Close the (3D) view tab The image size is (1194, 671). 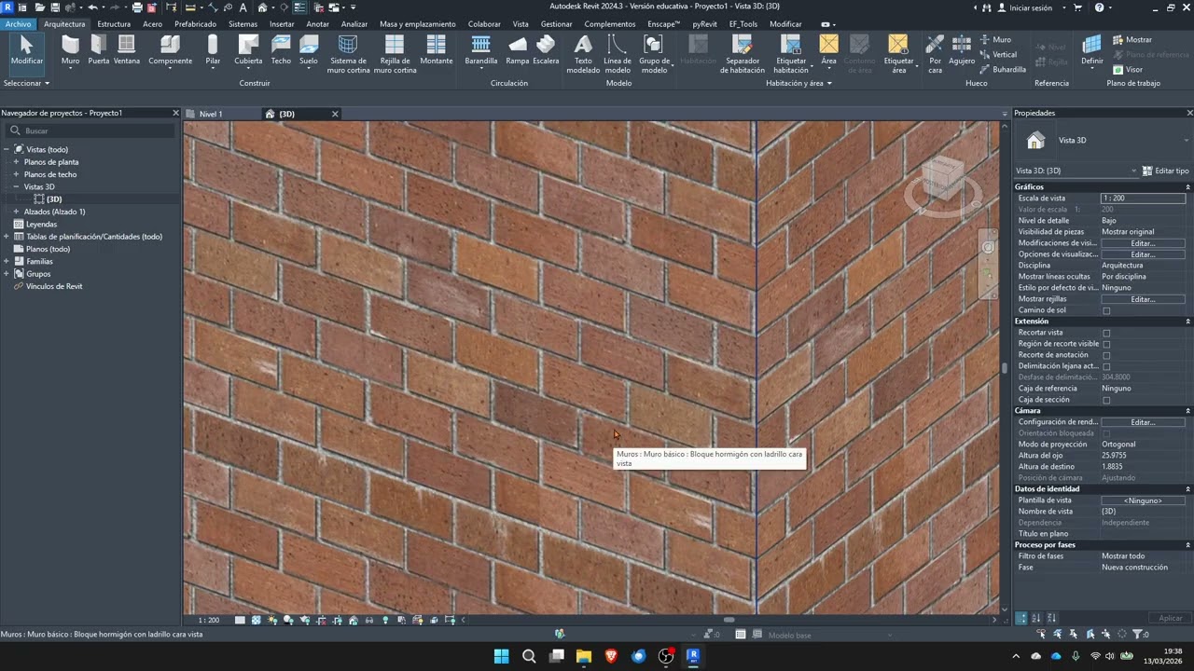(335, 114)
